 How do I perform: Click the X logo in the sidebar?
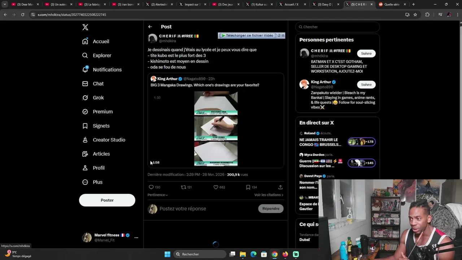pos(85,27)
